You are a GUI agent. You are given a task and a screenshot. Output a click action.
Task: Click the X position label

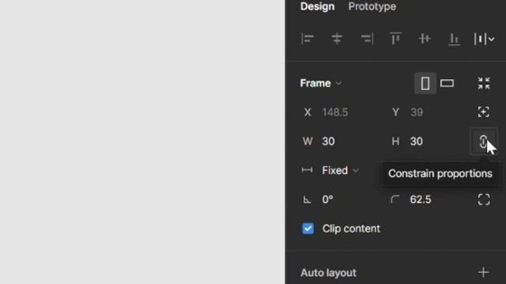coord(308,112)
